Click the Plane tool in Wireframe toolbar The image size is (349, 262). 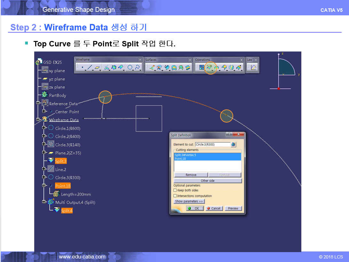[97, 67]
